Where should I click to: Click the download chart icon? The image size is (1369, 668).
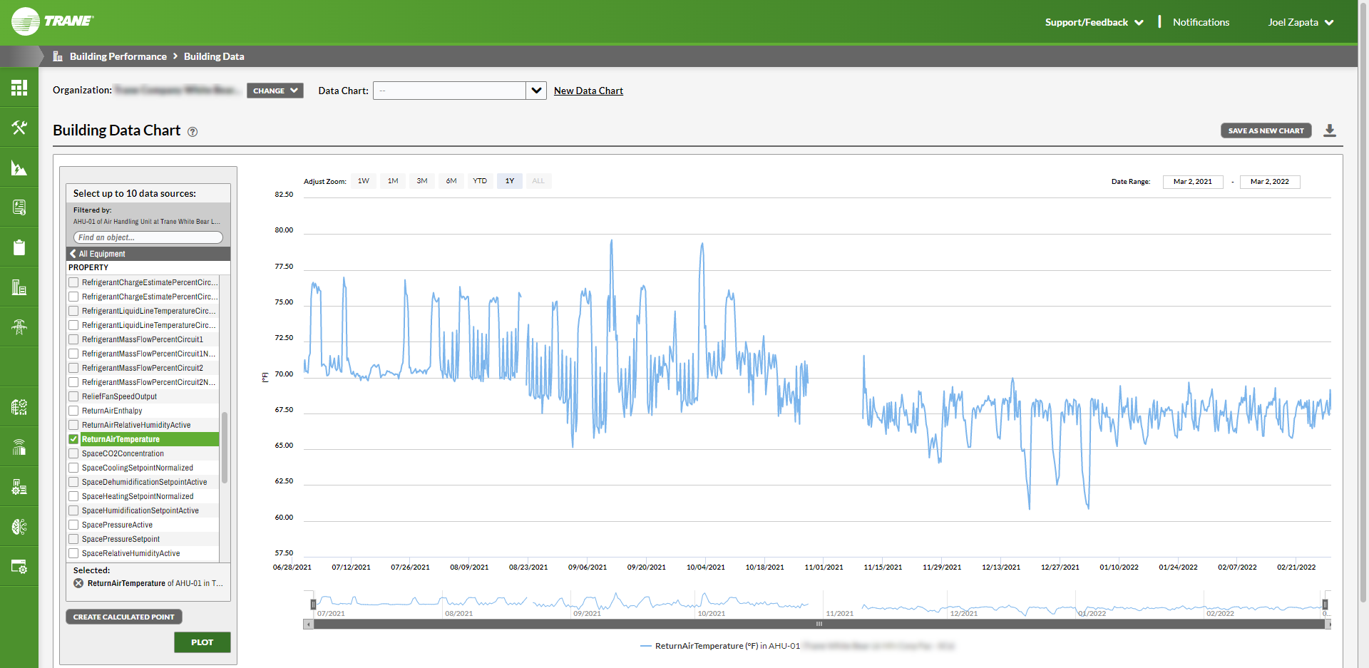click(1329, 130)
